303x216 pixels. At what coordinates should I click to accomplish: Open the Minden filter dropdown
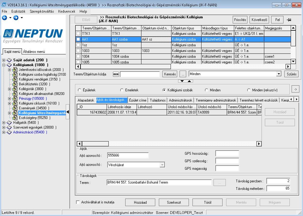point(278,74)
